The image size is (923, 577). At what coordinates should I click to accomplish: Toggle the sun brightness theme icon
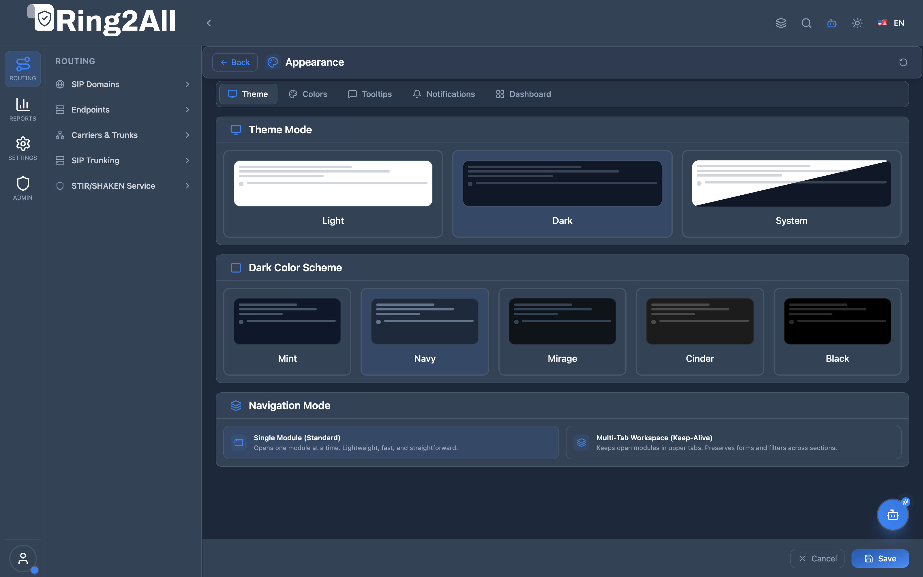[x=857, y=23]
